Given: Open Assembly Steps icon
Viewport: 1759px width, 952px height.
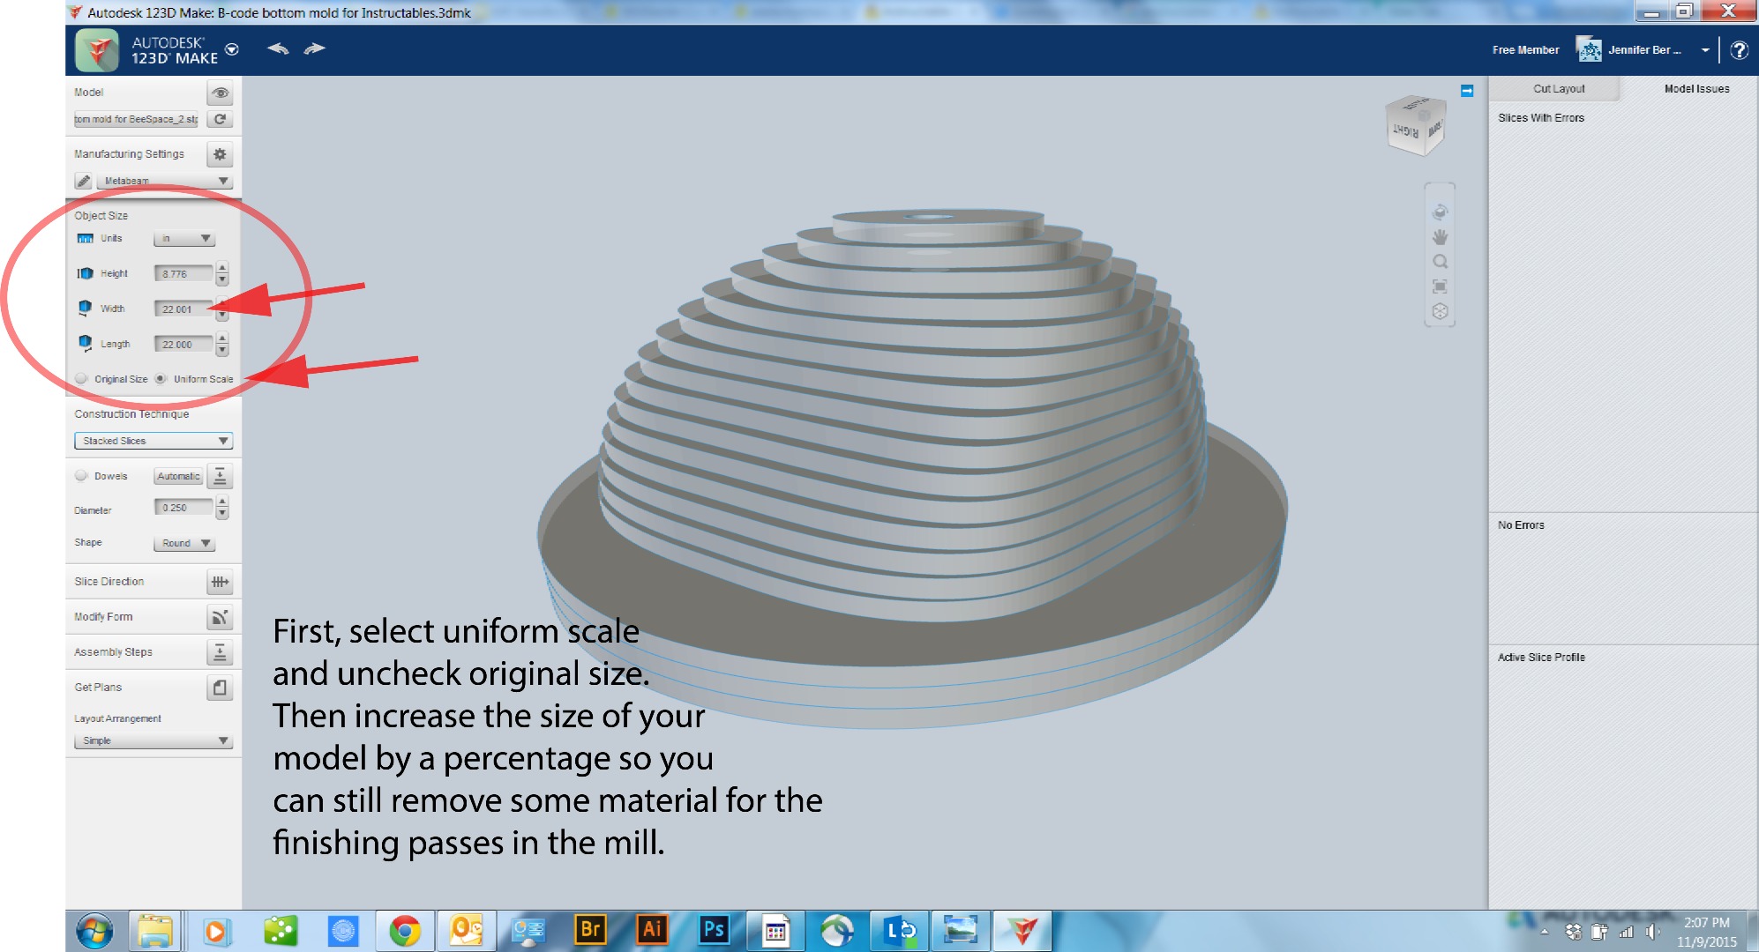Looking at the screenshot, I should click(220, 652).
